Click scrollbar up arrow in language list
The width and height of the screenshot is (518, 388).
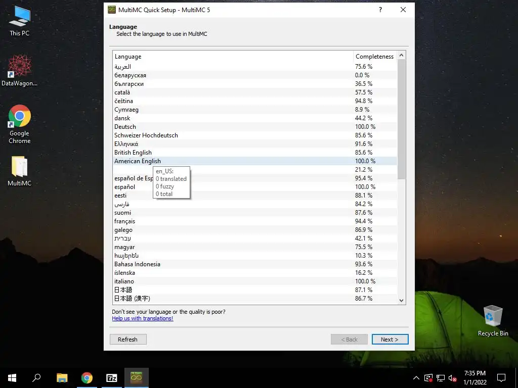401,56
